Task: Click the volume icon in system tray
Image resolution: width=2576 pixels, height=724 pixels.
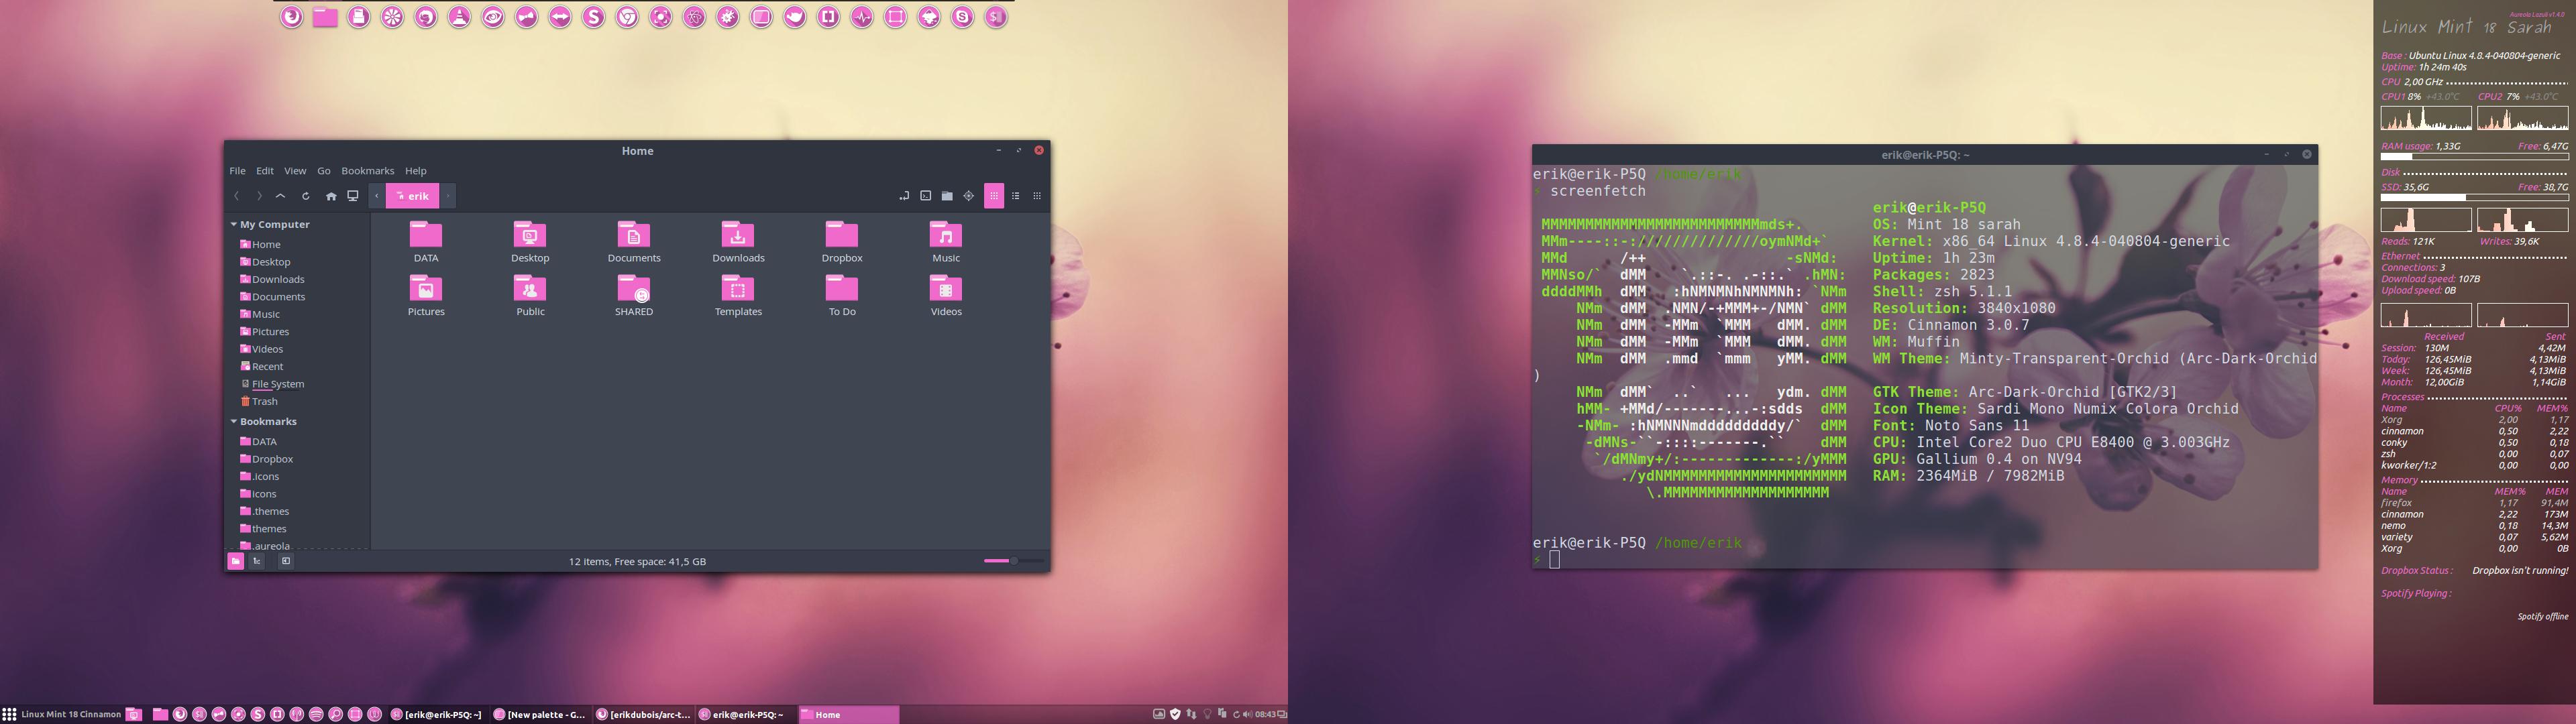Action: (x=1247, y=714)
